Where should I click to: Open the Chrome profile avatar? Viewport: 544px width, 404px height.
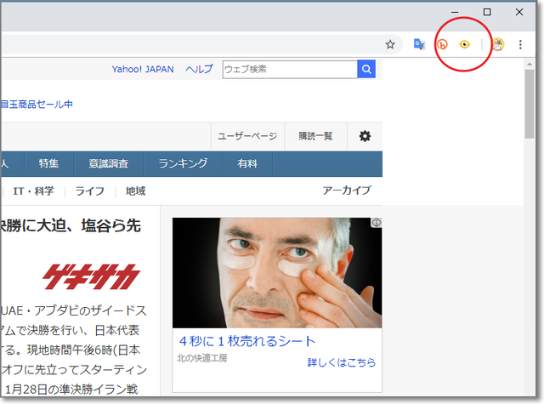[499, 44]
